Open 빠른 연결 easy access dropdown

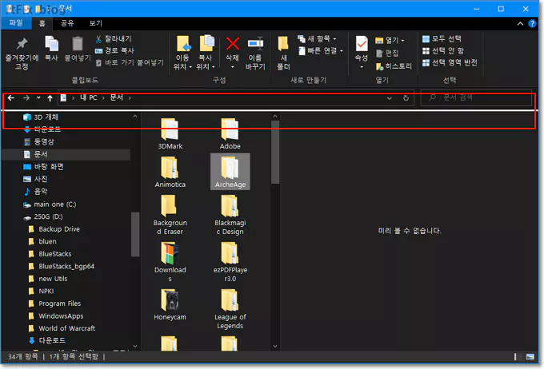[x=321, y=51]
